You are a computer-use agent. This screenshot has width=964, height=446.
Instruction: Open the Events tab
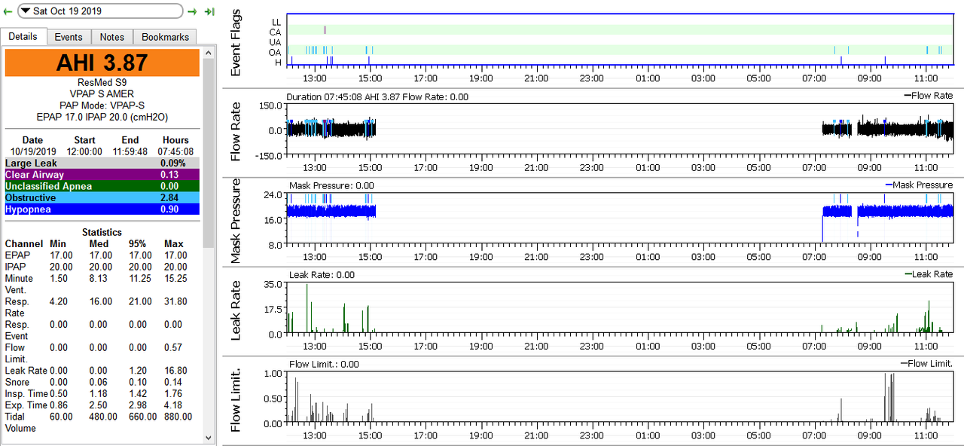point(69,37)
